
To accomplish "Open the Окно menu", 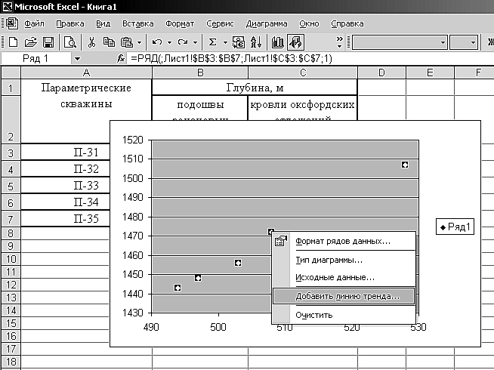I will click(x=309, y=23).
